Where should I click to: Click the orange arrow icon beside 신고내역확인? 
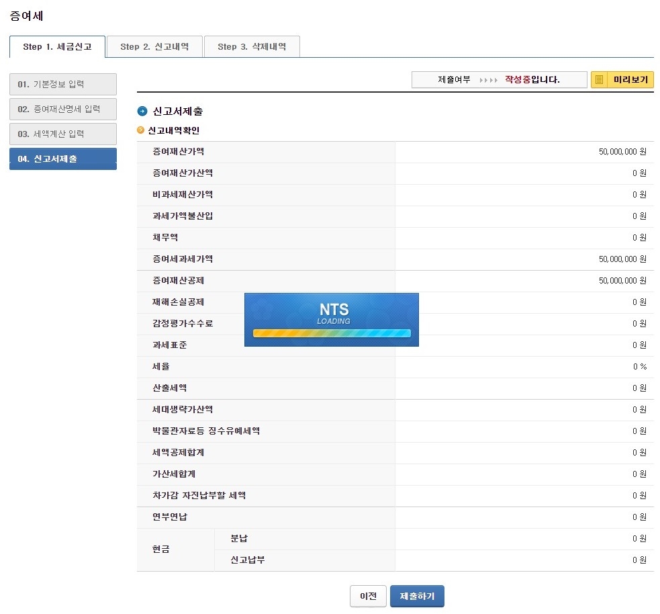tap(140, 130)
